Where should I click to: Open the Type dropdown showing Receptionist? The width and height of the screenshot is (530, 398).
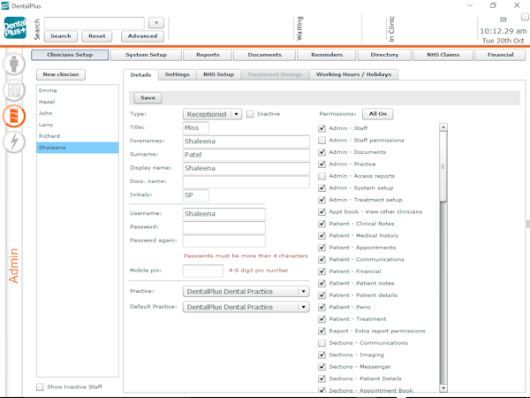tap(212, 114)
